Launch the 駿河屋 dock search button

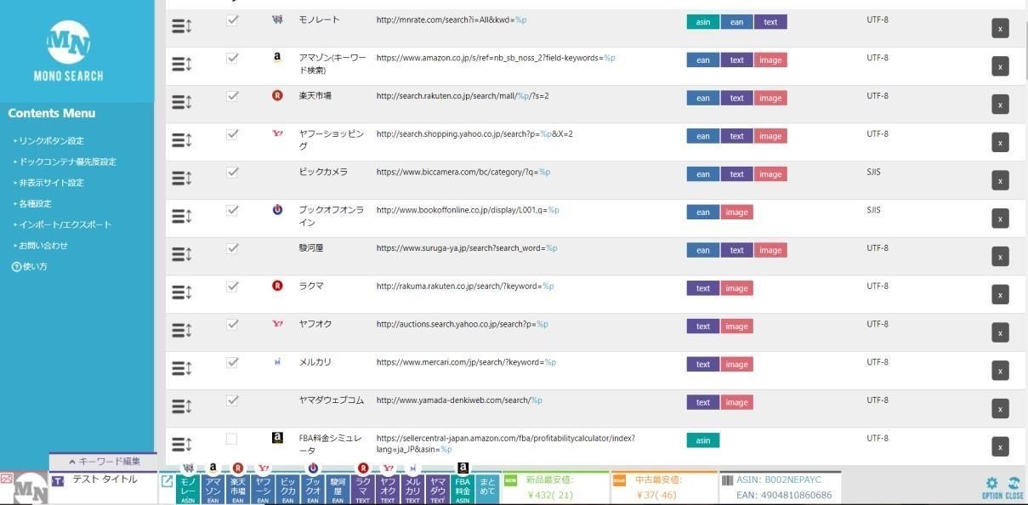[x=338, y=489]
